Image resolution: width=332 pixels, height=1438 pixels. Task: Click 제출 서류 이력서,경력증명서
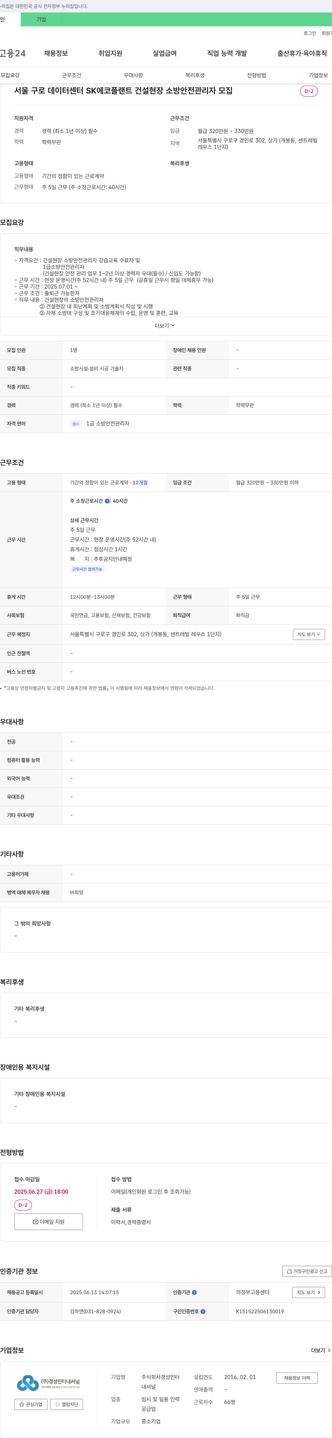click(131, 1222)
